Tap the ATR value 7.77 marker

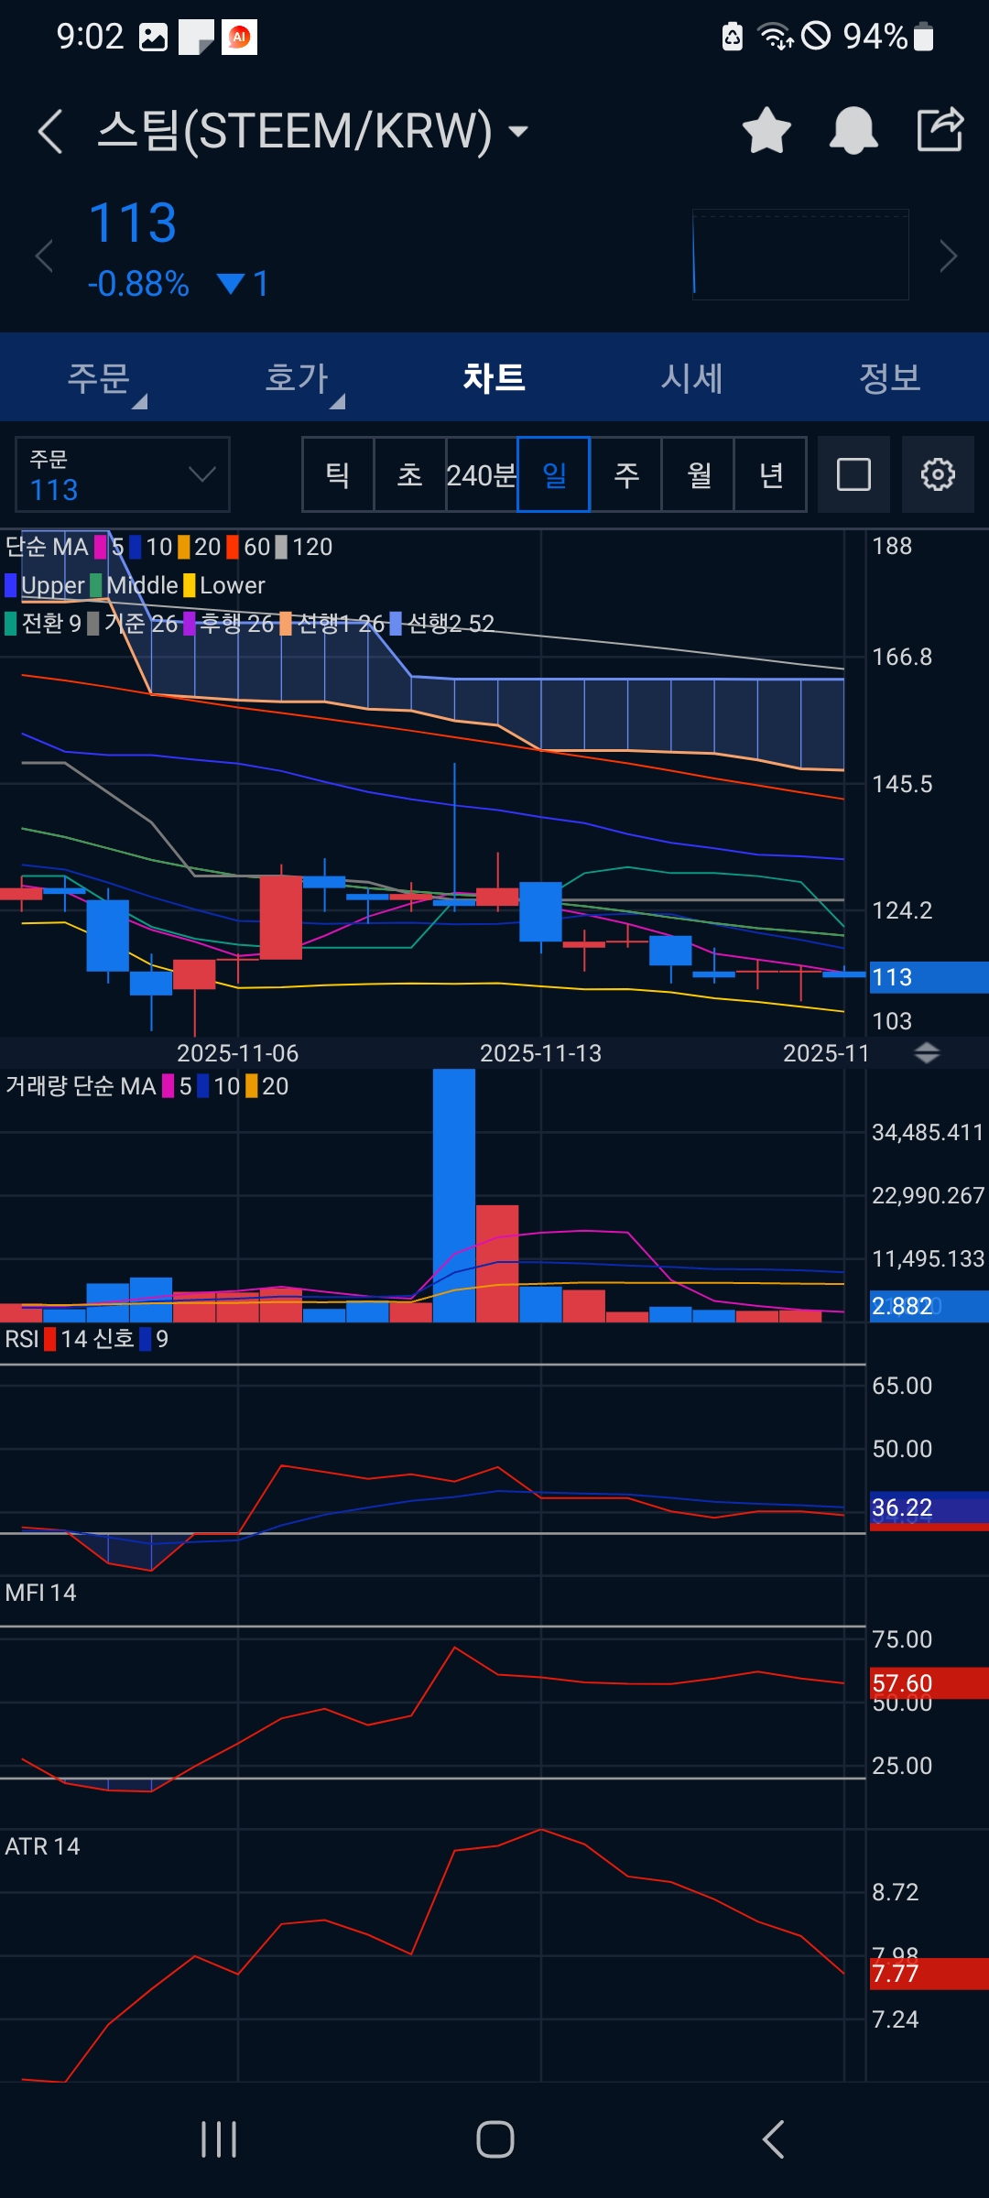click(928, 1974)
